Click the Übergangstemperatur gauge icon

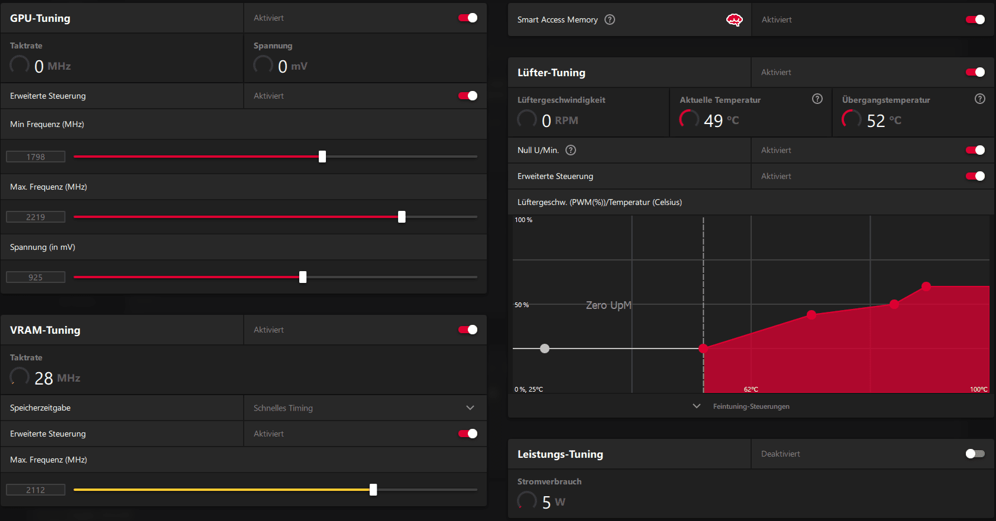852,119
